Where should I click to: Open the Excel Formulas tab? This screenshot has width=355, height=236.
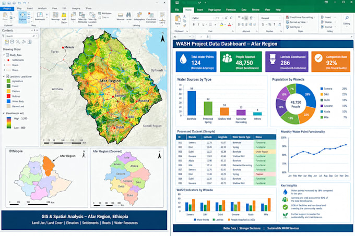coord(231,10)
